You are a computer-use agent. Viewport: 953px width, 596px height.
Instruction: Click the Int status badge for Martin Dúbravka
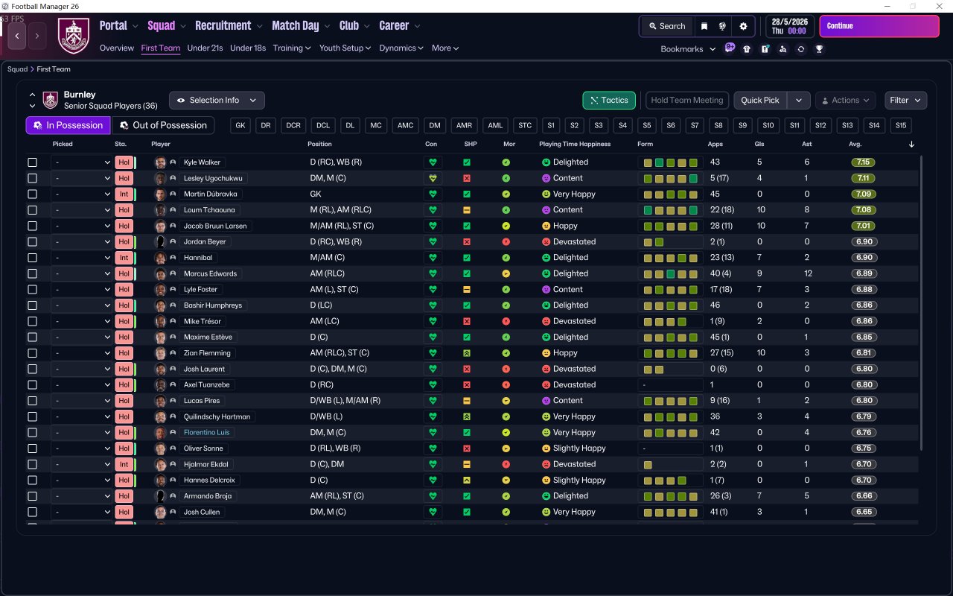tap(124, 194)
